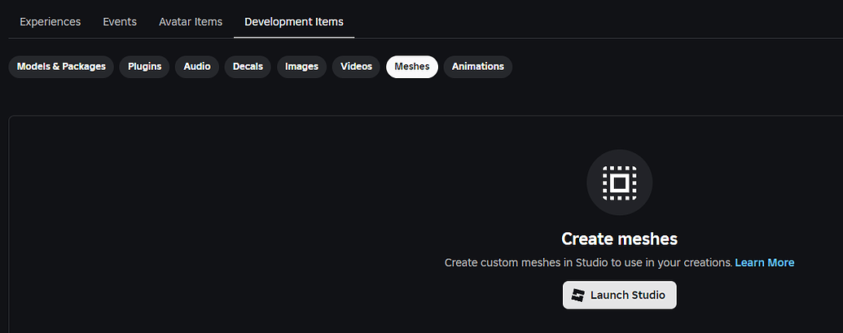This screenshot has width=843, height=333.
Task: Go to the Avatar Items tab
Action: (191, 22)
